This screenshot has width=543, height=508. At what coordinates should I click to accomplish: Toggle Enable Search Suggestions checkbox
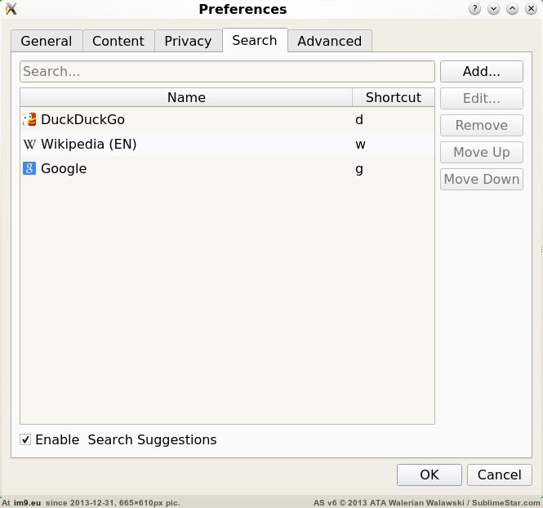tap(26, 440)
